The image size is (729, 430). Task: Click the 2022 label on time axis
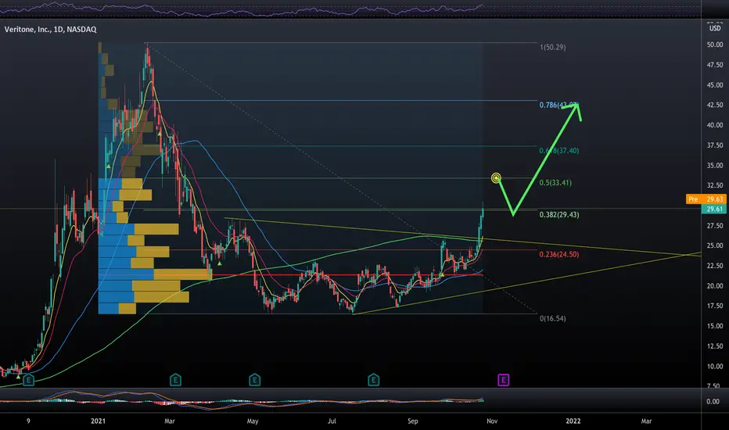pyautogui.click(x=573, y=421)
